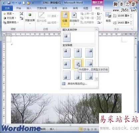Choose middle-center square wrapping position
The width and height of the screenshot is (139, 133).
coord(78,64)
